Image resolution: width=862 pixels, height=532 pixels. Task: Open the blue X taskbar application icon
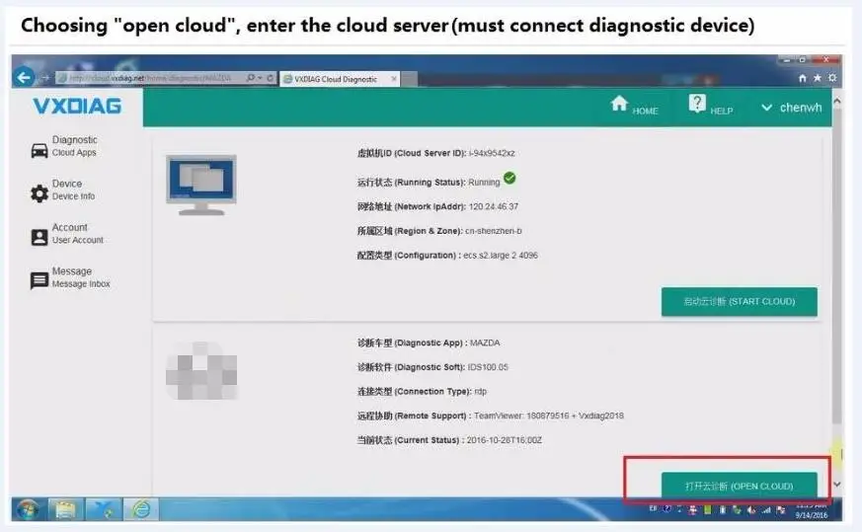(x=104, y=509)
